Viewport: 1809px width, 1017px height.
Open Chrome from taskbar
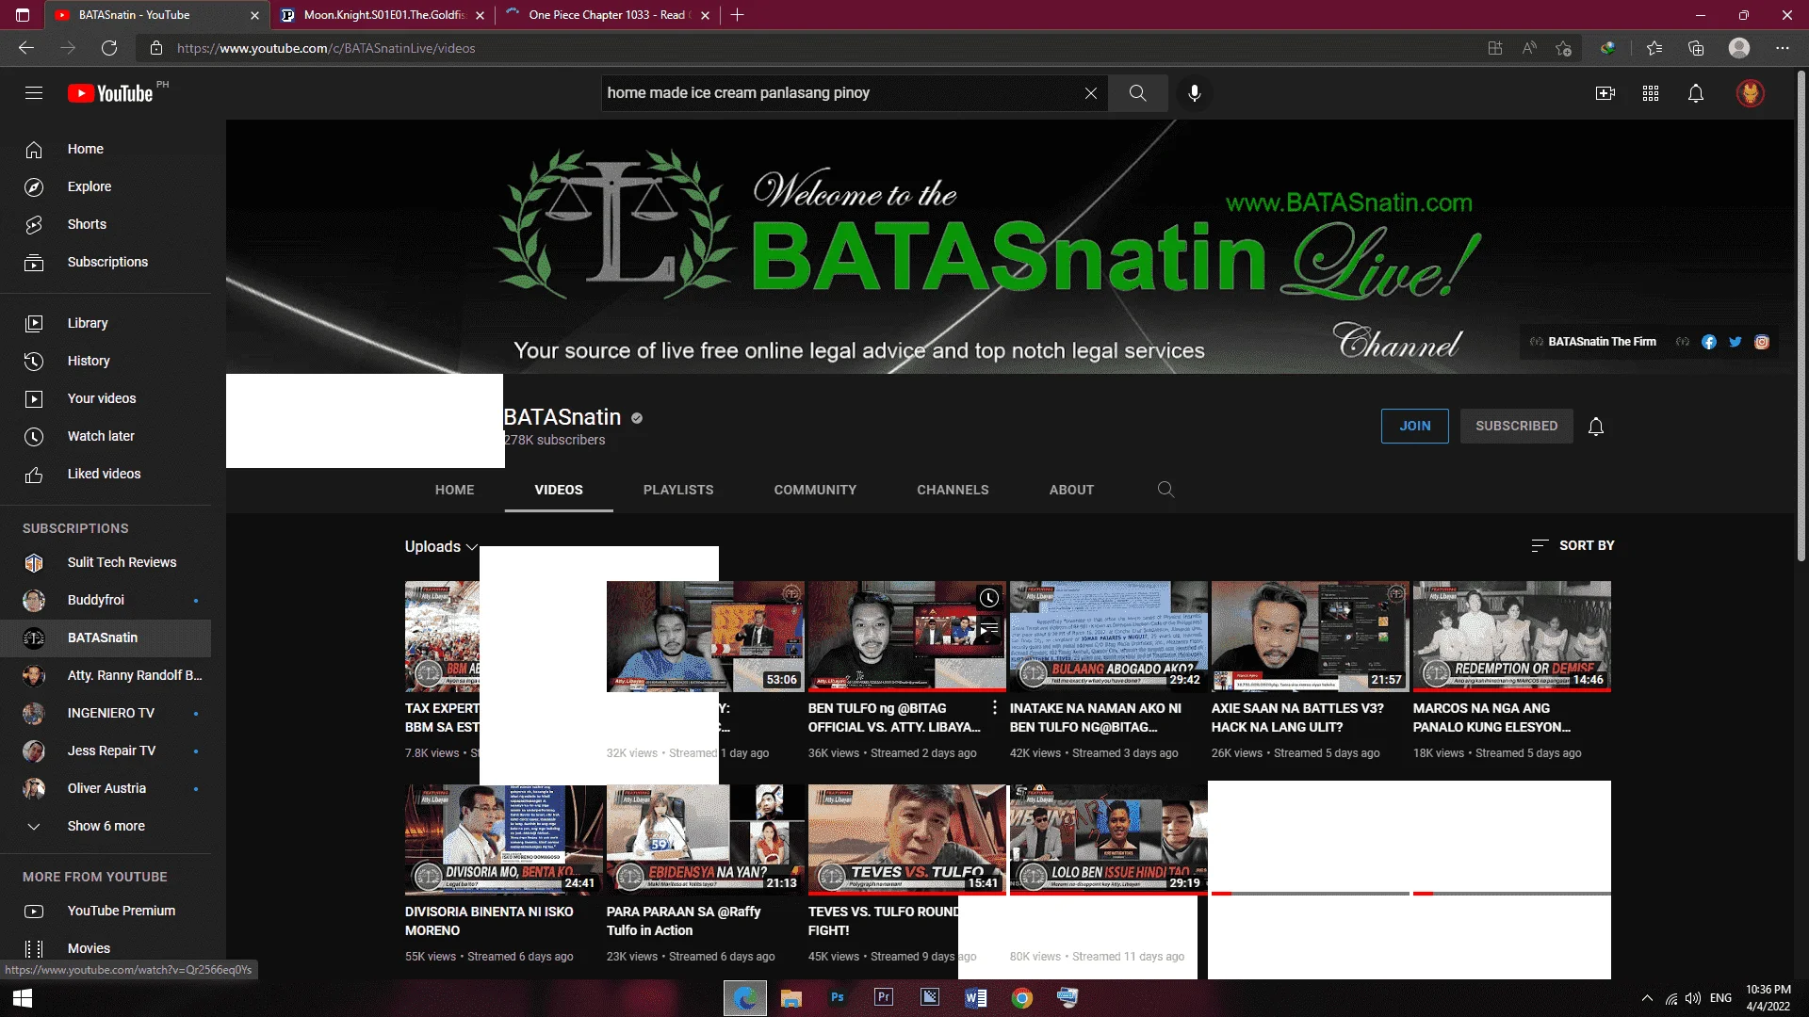pos(1022,998)
